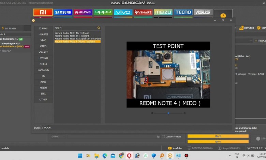
Task: Click the search magnifier icon in test point dialog
Action: point(99,28)
